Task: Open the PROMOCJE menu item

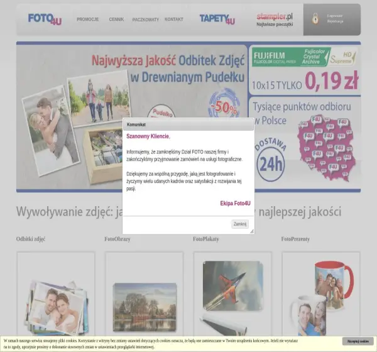Action: pyautogui.click(x=87, y=19)
